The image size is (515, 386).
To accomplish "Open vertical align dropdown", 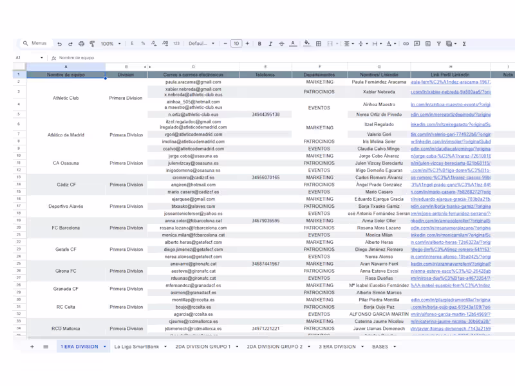I will pos(363,44).
